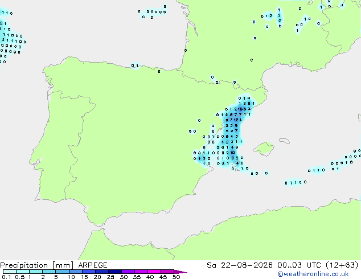Click legend label '0.1'
Image resolution: width=361 pixels, height=279 pixels.
(x=6, y=277)
